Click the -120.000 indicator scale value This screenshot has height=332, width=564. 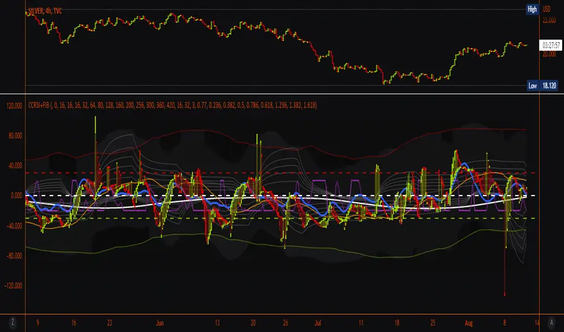click(x=13, y=286)
